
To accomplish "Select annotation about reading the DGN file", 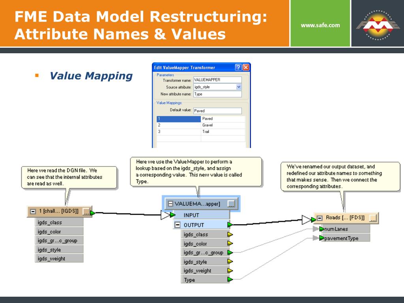I will coord(69,177).
